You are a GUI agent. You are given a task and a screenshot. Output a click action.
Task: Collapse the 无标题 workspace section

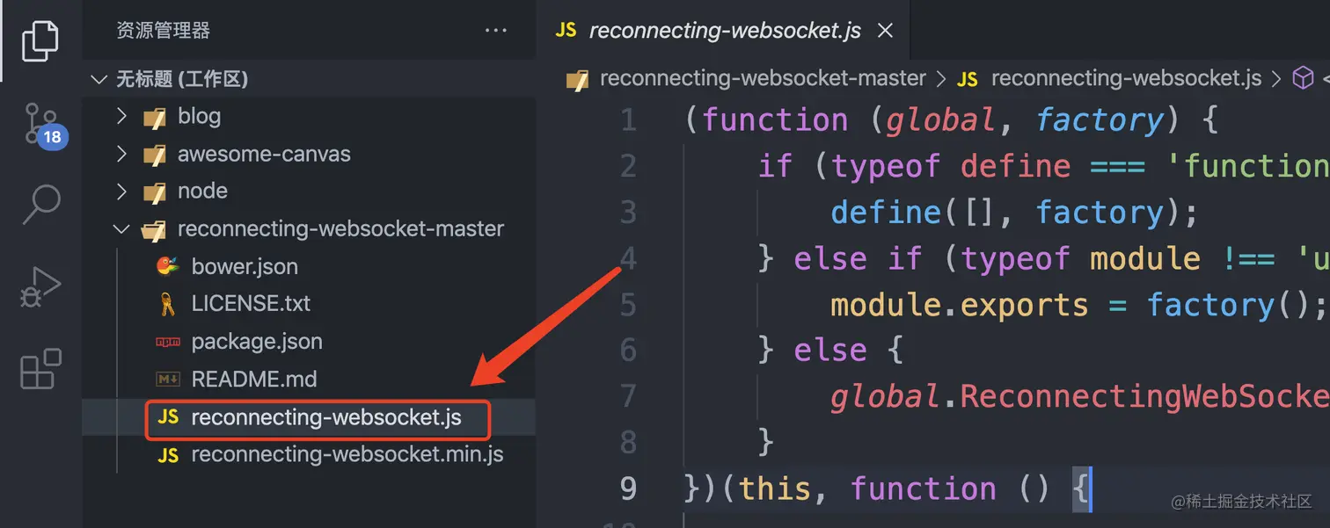tap(99, 78)
